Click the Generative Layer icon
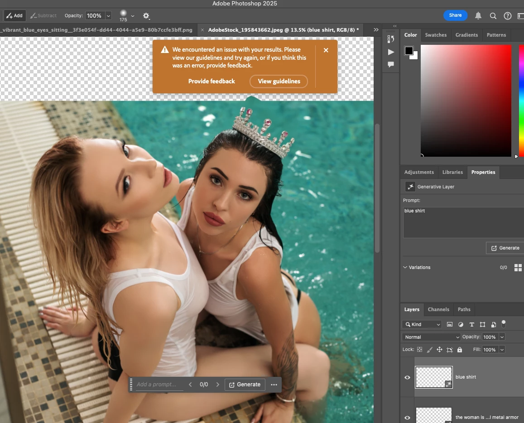Screen dimensions: 524x423 click(410, 187)
